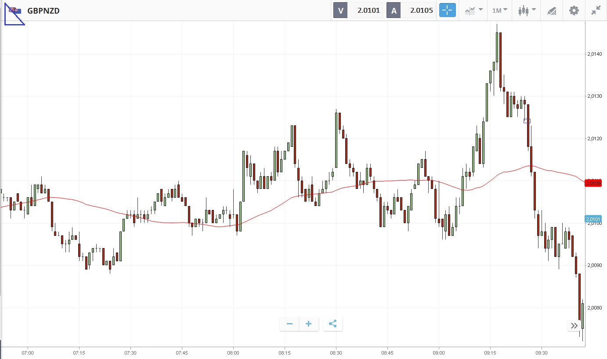Screen dimensions: 607x359
Task: Select the red moving average price label
Action: pyautogui.click(x=593, y=183)
